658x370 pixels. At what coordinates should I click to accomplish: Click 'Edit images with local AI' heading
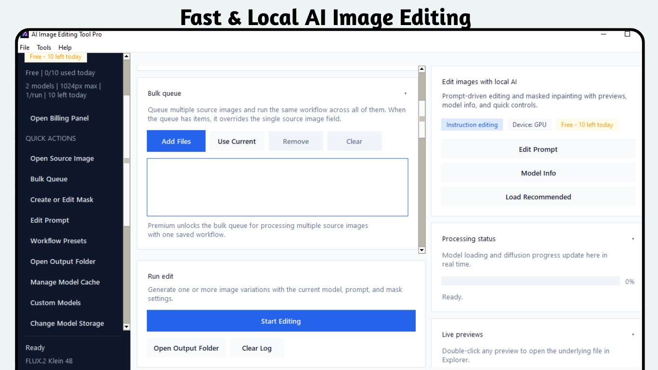479,82
